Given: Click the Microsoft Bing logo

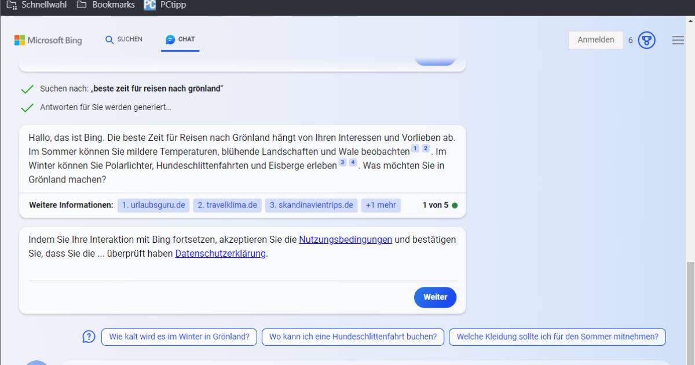Looking at the screenshot, I should pyautogui.click(x=48, y=40).
